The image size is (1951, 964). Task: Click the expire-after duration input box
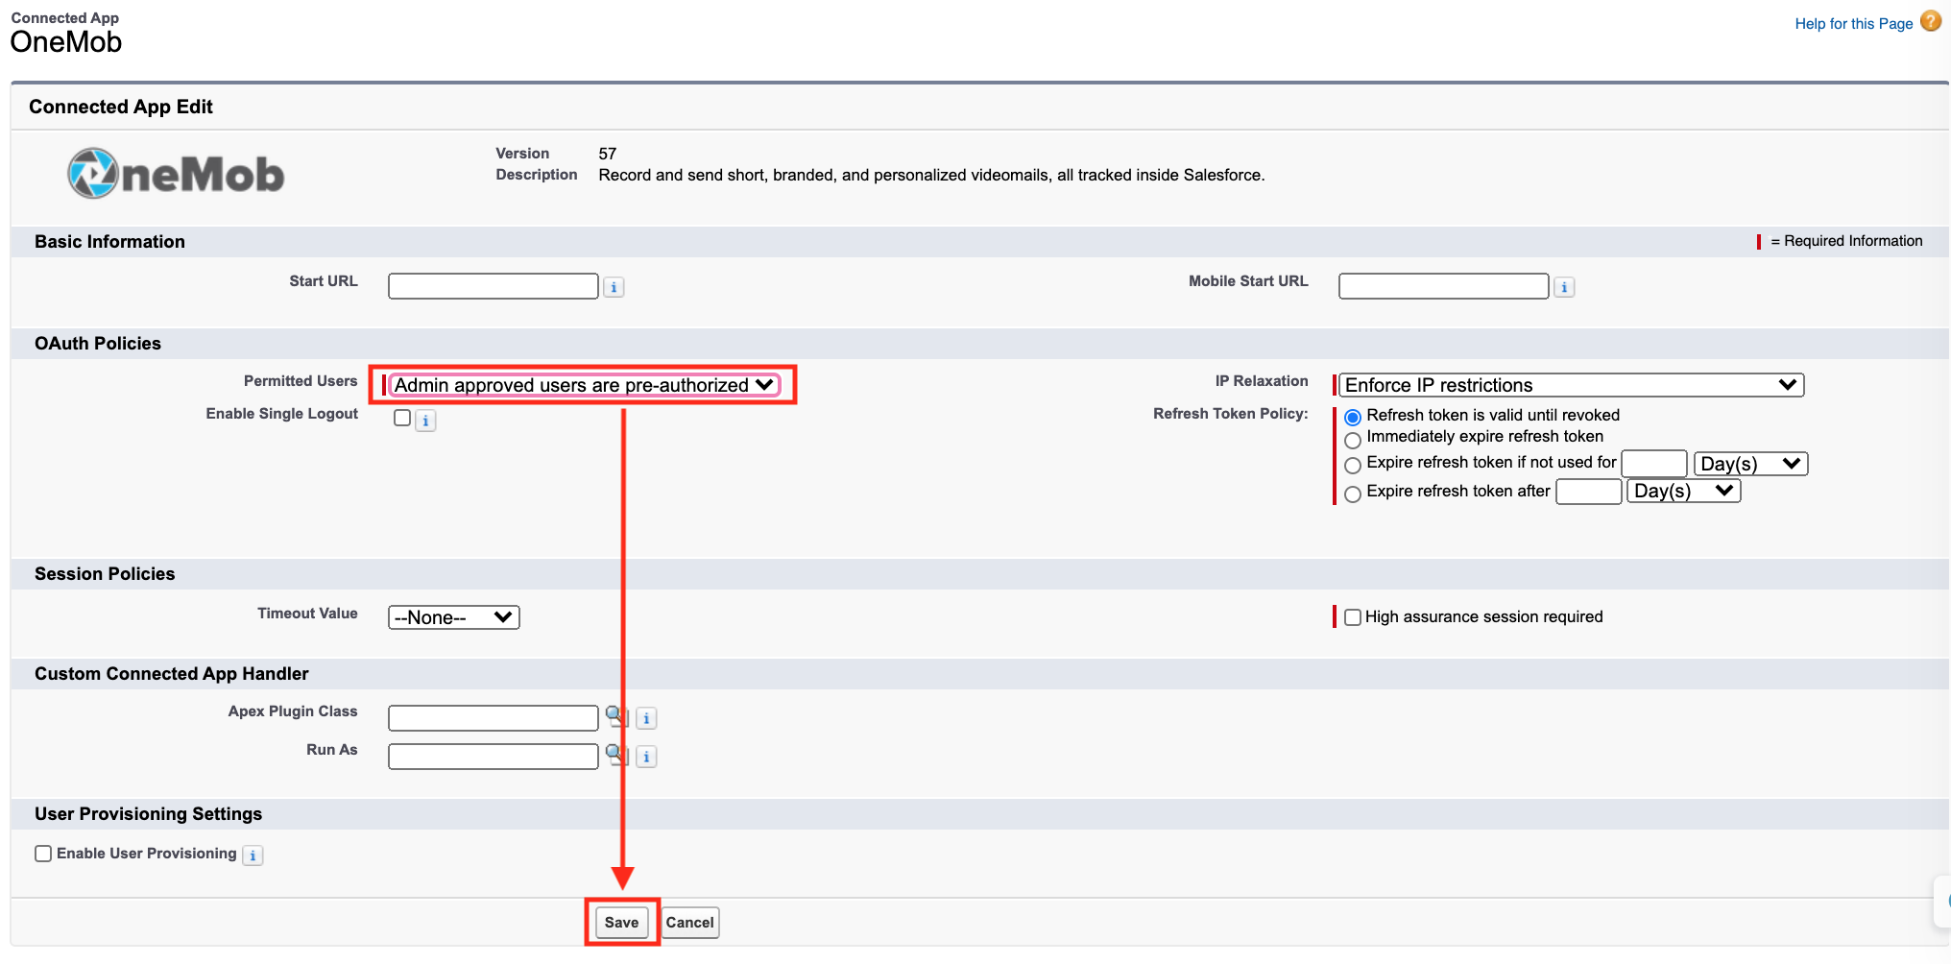(1589, 492)
